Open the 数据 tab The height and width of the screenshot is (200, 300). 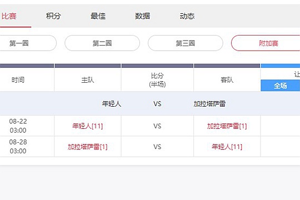(x=143, y=16)
